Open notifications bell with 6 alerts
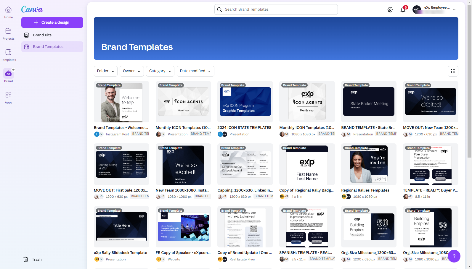 point(403,10)
